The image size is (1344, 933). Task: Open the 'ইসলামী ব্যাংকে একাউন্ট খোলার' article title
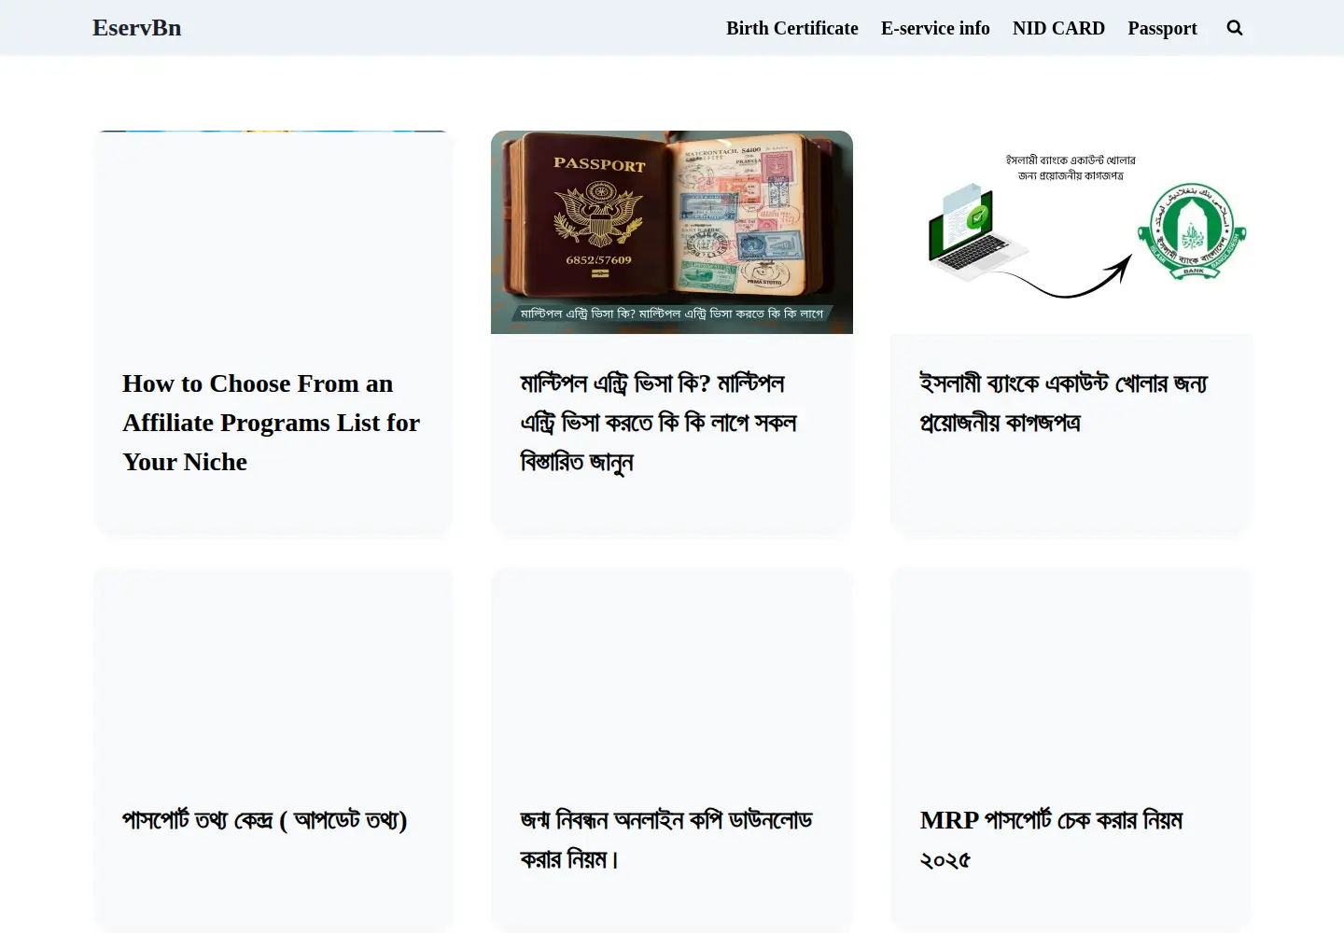click(x=1064, y=403)
